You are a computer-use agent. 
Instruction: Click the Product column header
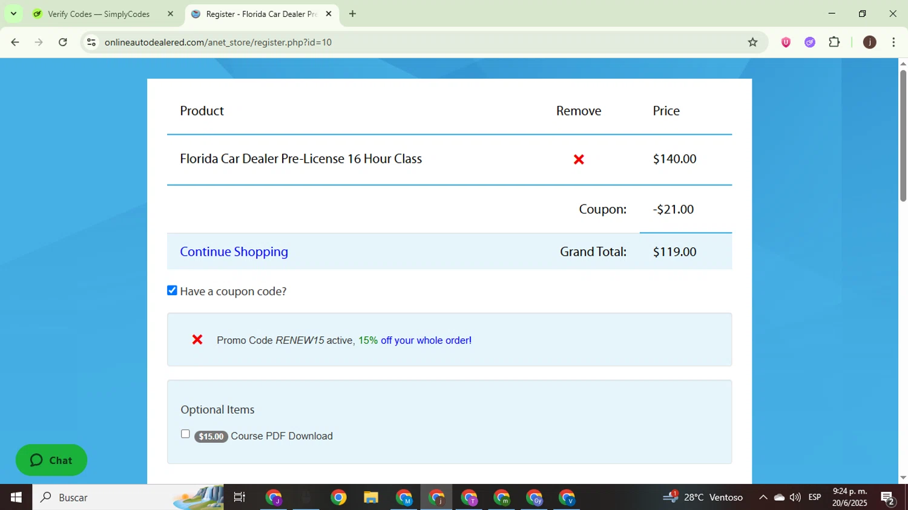point(202,111)
